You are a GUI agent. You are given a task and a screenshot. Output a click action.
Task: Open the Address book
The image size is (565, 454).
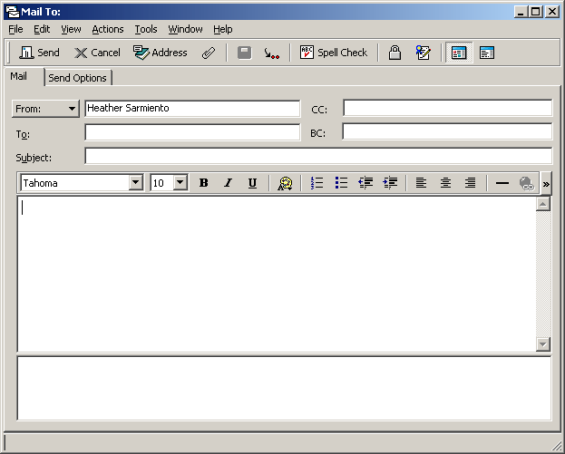(x=161, y=53)
